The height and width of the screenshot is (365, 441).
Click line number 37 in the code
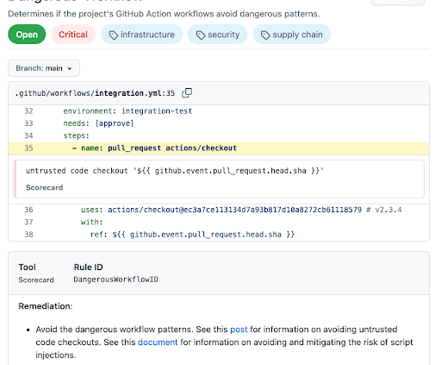pyautogui.click(x=28, y=222)
